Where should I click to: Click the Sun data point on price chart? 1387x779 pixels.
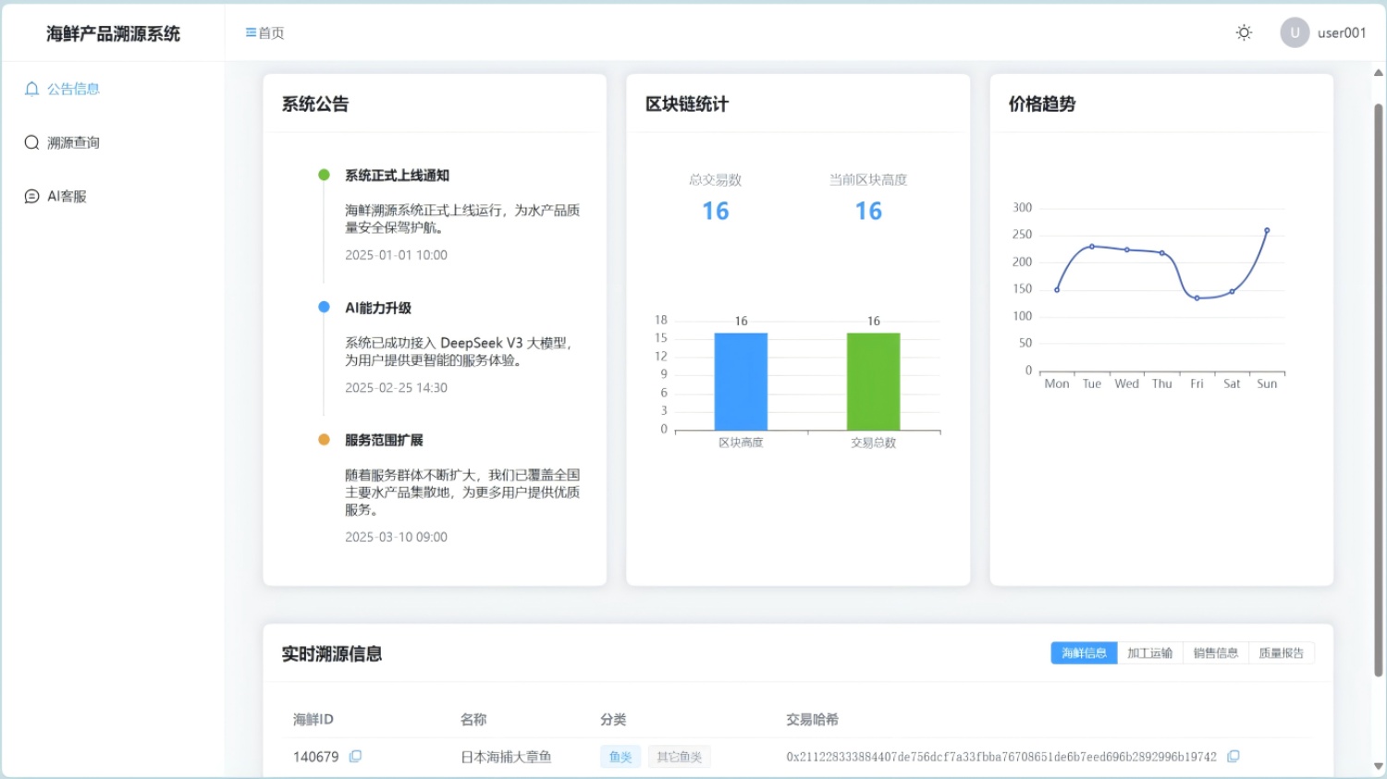[1267, 230]
